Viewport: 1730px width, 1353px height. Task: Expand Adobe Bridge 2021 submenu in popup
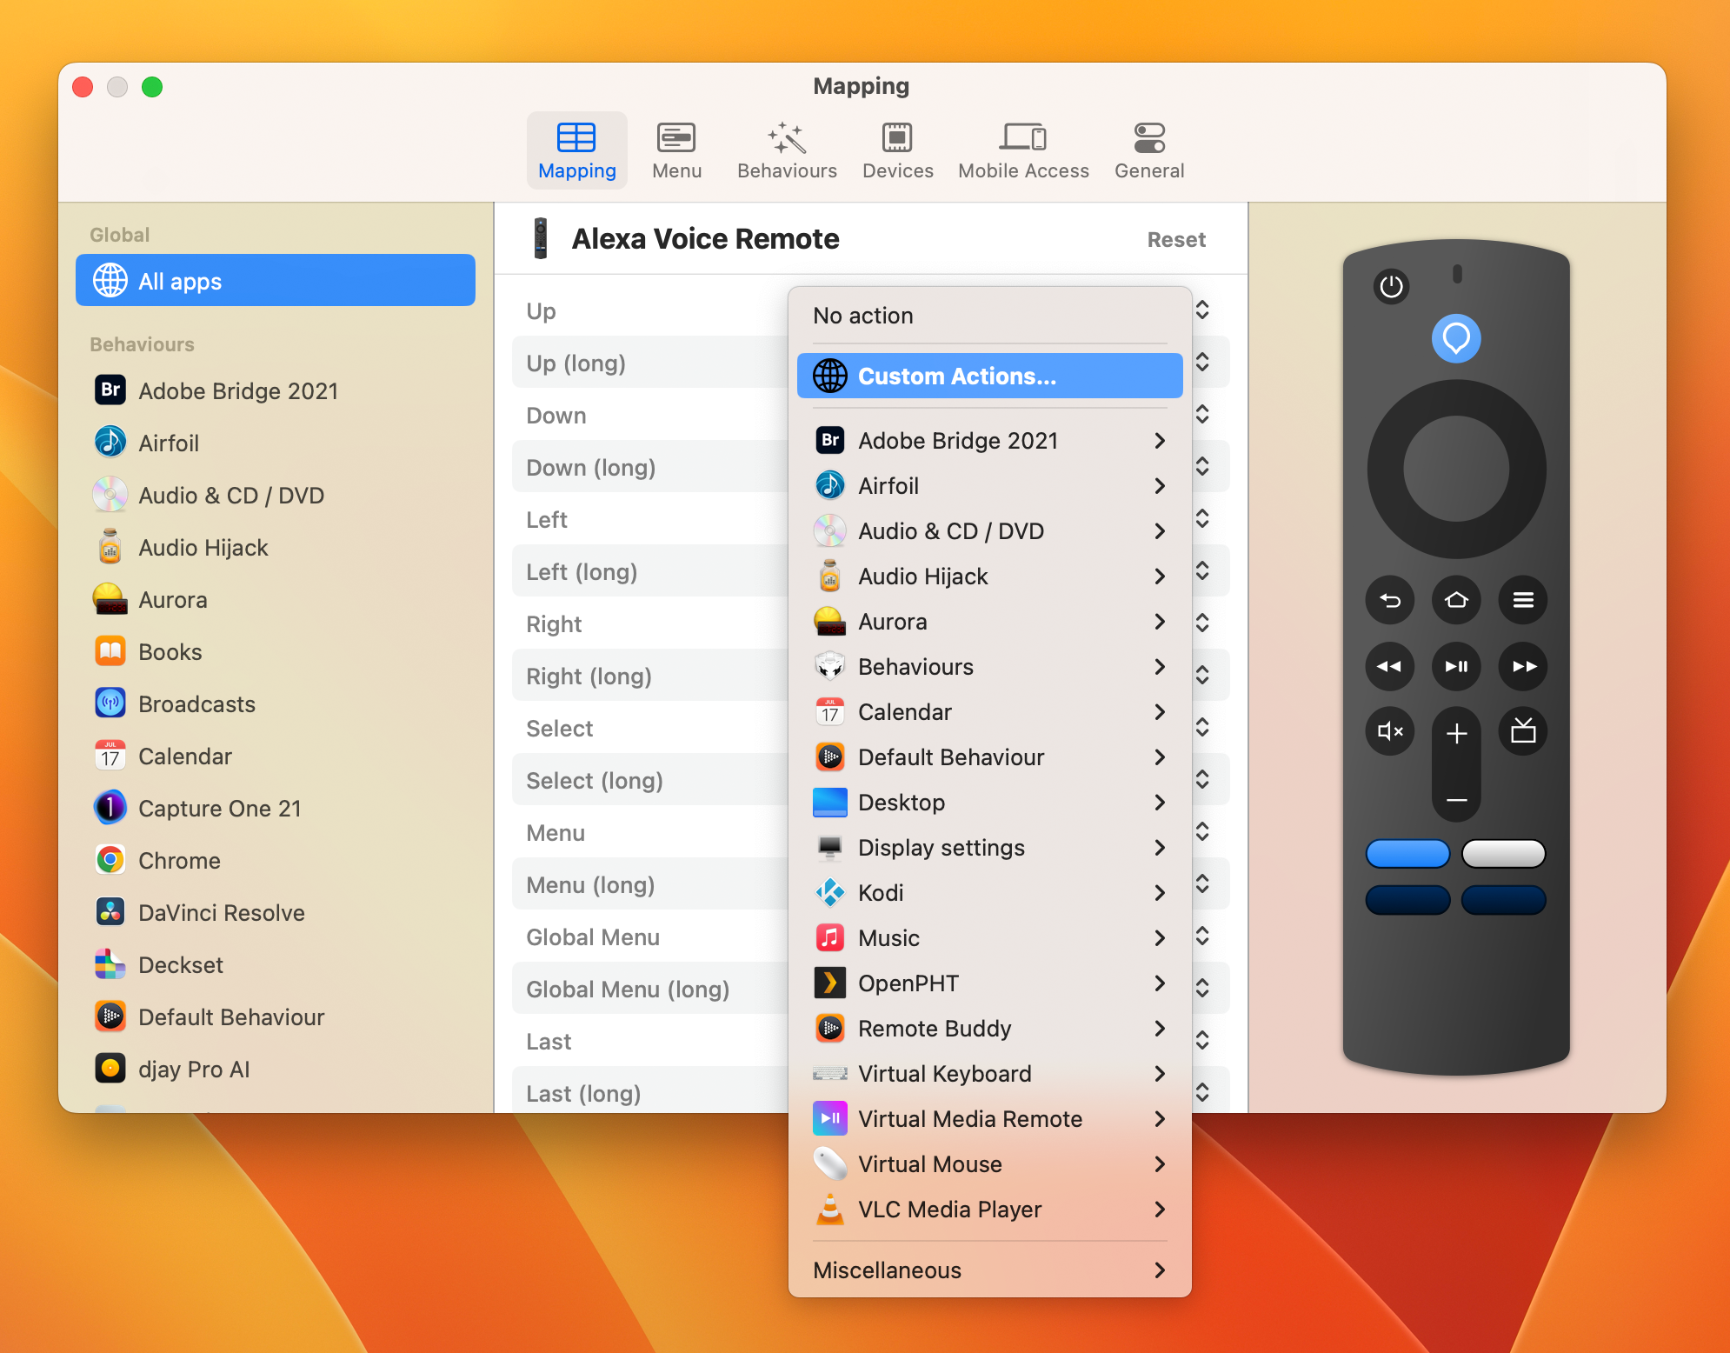point(989,440)
